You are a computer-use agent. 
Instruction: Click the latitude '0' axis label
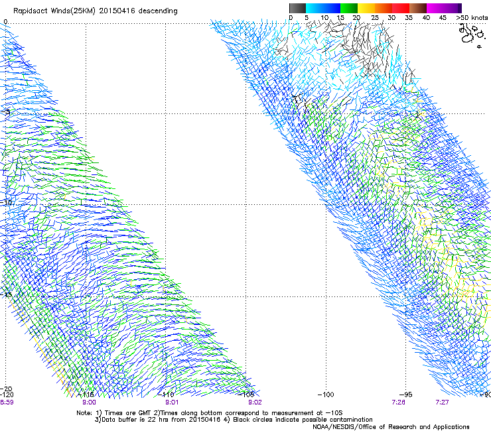(x=5, y=22)
